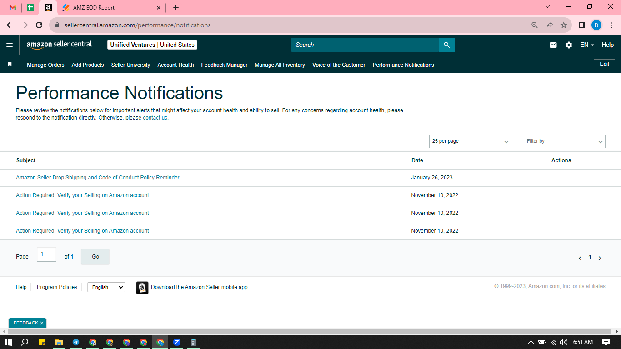Select page 1 in pagination

coord(590,257)
